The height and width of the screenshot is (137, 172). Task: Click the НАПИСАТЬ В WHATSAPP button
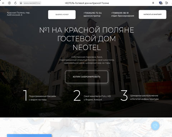tap(152, 14)
